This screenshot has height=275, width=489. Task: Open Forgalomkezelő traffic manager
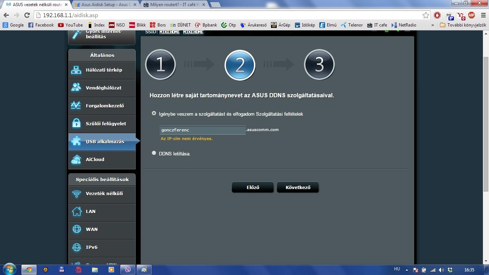coord(102,106)
